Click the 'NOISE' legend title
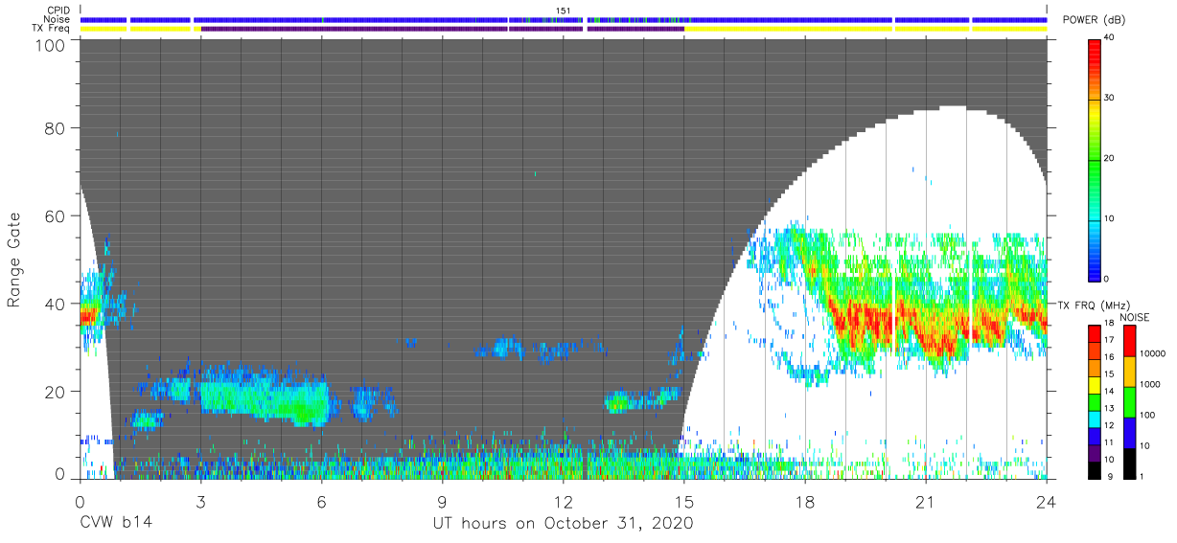 pyautogui.click(x=1136, y=317)
